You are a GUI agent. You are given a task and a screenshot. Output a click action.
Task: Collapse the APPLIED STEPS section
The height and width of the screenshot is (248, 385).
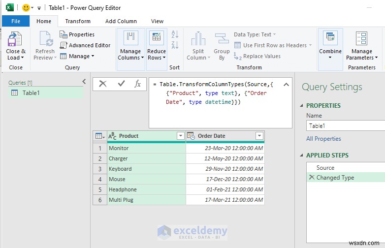click(x=301, y=155)
